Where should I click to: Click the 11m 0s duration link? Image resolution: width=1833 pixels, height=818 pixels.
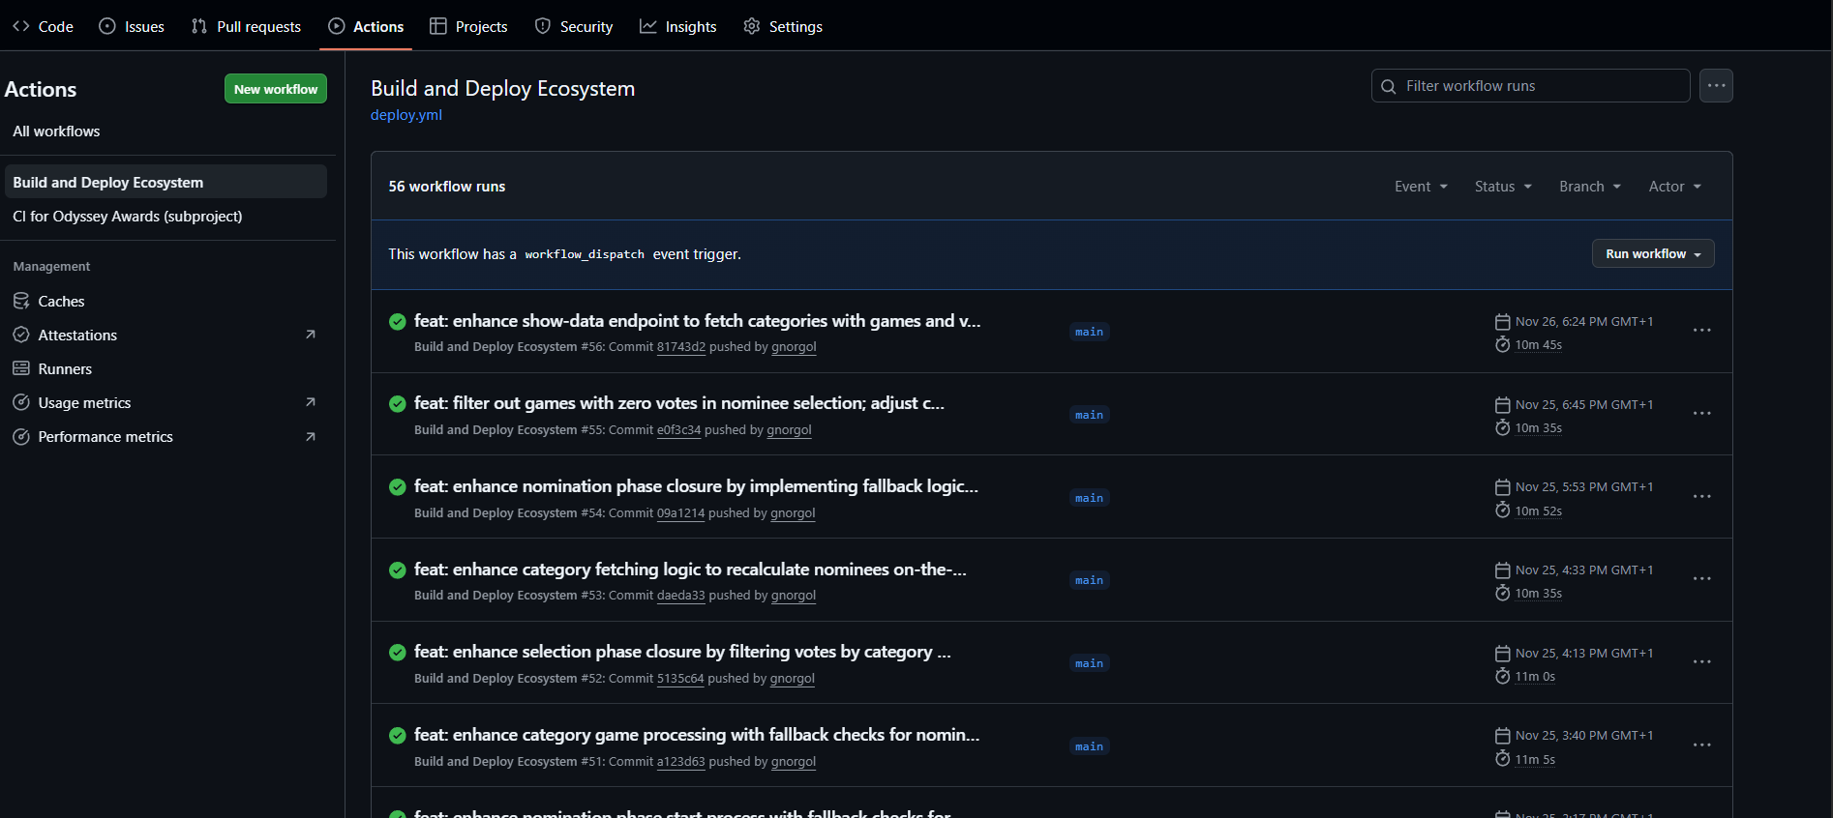(1535, 677)
